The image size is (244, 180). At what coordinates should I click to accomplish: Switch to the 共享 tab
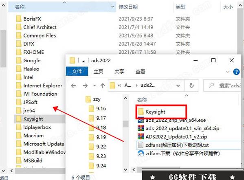pyautogui.click(x=119, y=72)
